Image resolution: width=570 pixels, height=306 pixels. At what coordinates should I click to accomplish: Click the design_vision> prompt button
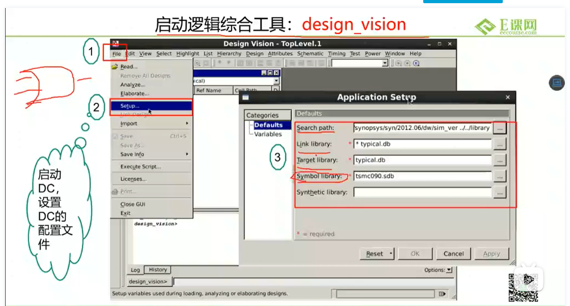(150, 282)
